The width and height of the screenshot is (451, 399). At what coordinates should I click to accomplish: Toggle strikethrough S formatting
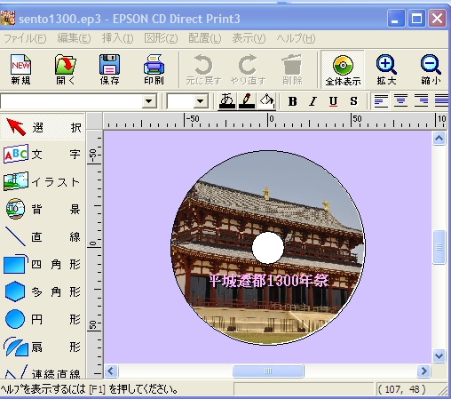pos(353,101)
